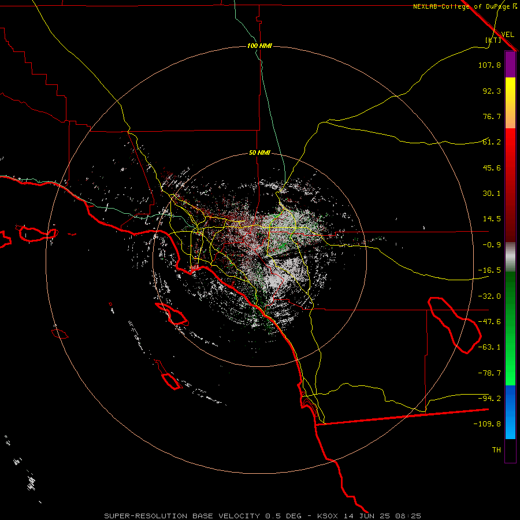This screenshot has height=520, width=520.
Task: Click the yellow-orange segment of the color bar
Action: coord(510,103)
